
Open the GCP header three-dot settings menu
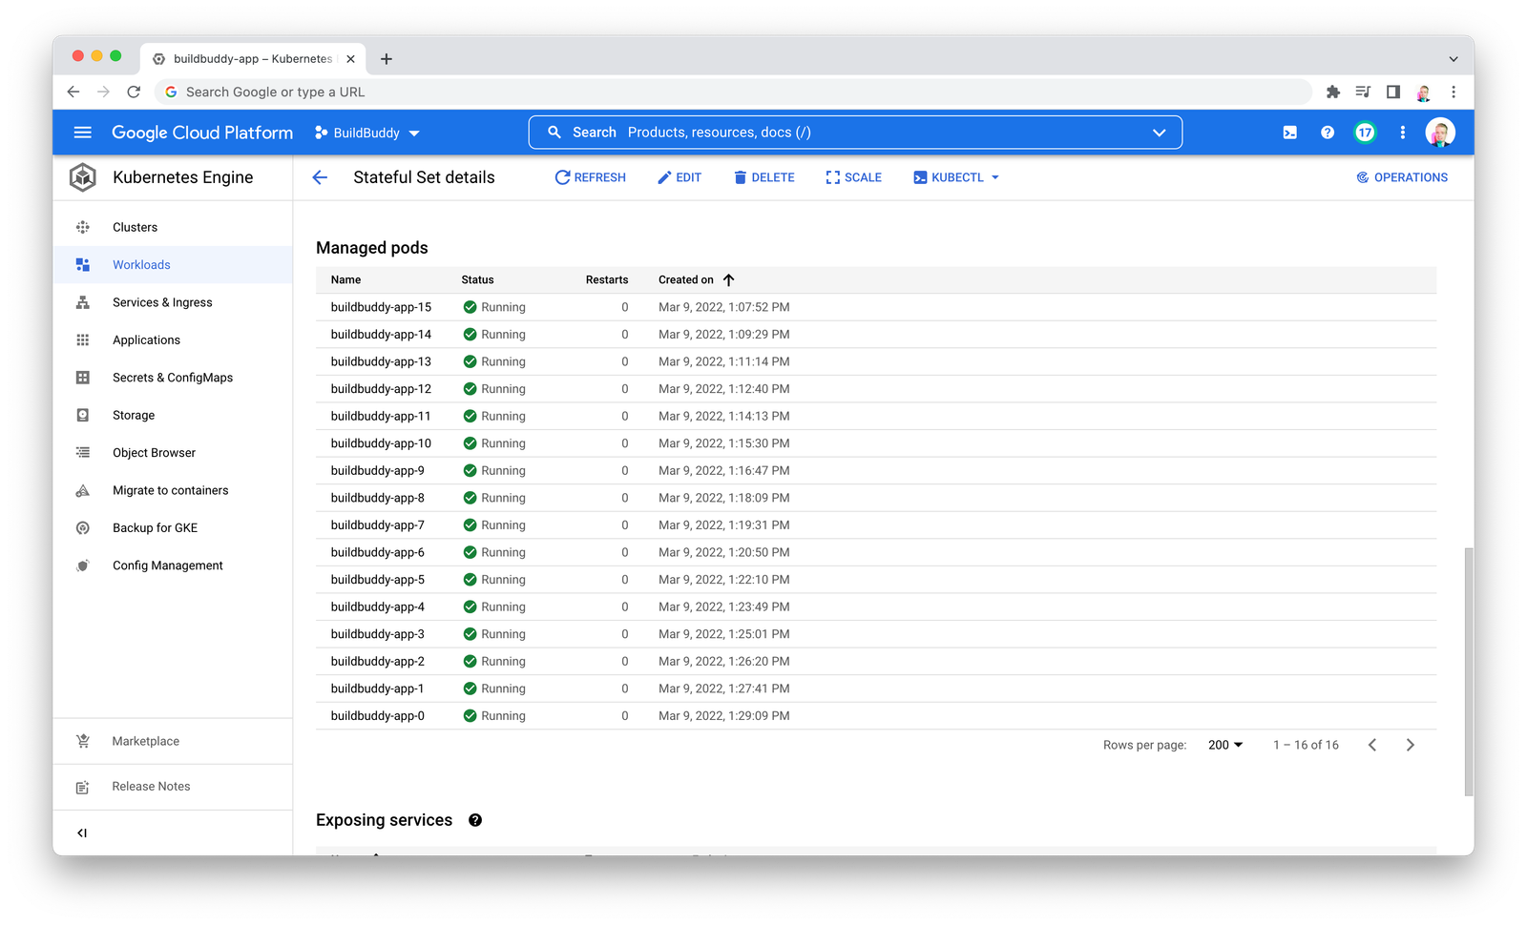click(x=1403, y=133)
